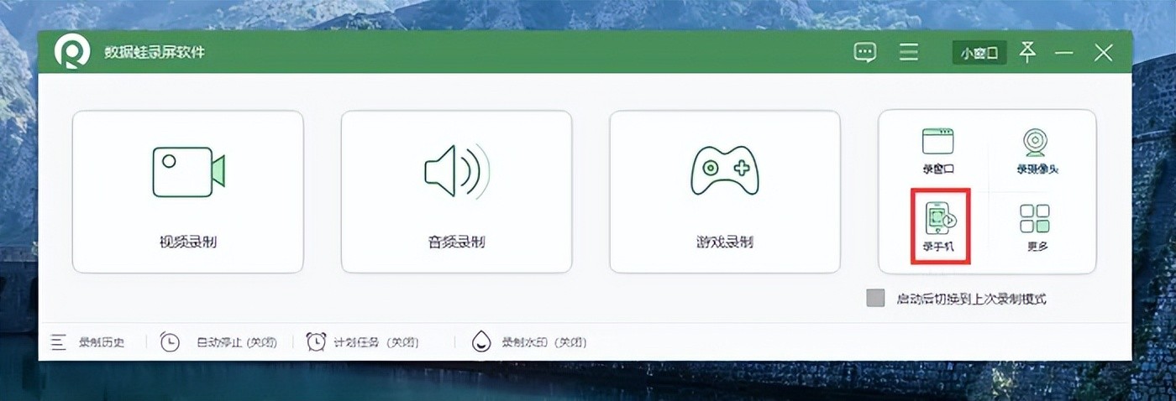Open the 视频录制 video recording mode
This screenshot has height=401, width=1176.
[187, 192]
